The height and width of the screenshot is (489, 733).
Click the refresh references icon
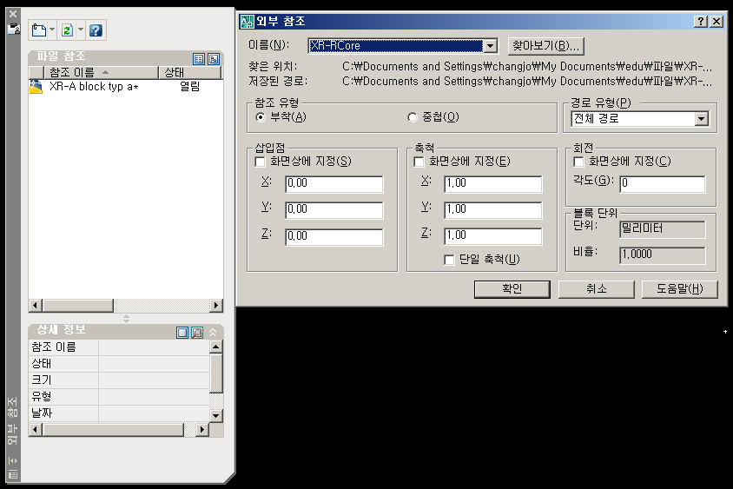click(67, 30)
